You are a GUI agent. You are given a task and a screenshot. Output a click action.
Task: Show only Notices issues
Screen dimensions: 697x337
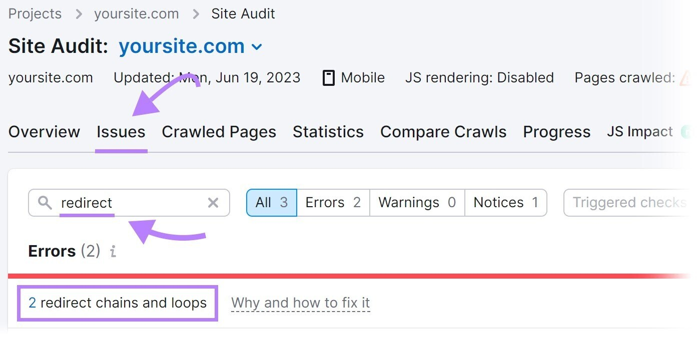point(505,202)
